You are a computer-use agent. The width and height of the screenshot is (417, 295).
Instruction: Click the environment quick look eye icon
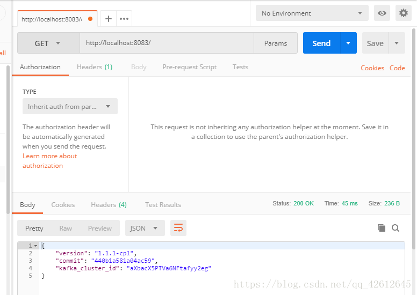(x=382, y=13)
